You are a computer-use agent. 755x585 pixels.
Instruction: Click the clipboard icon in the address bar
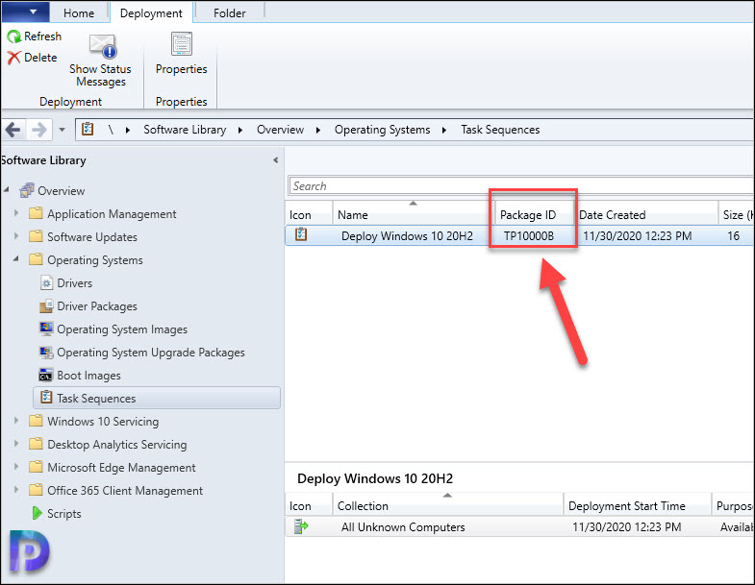(88, 129)
